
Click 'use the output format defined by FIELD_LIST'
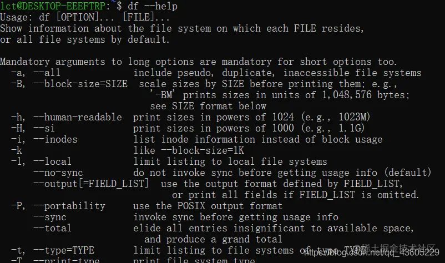(281, 184)
